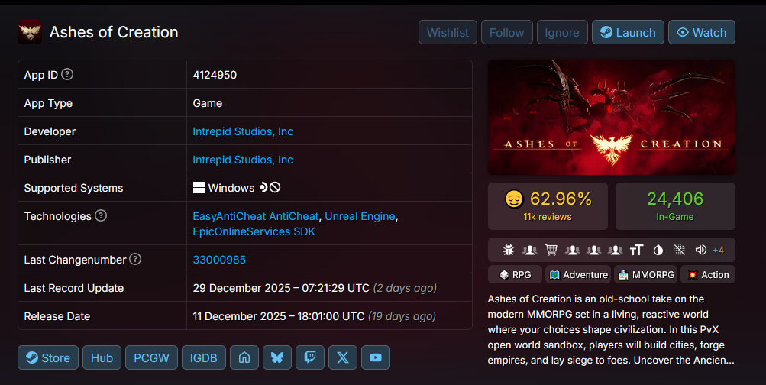Click the Steam Deck unsupported prohibited icon
This screenshot has width=766, height=385.
[x=275, y=187]
